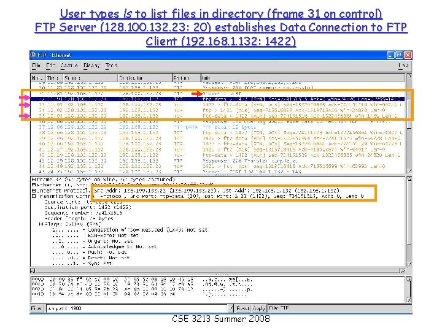The width and height of the screenshot is (442, 331).
Task: Focus the filter expression input field
Action: pyautogui.click(x=137, y=308)
